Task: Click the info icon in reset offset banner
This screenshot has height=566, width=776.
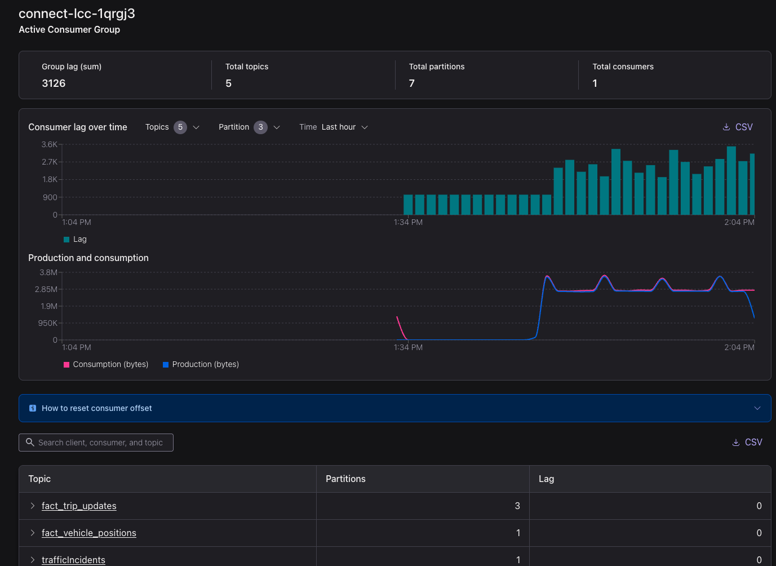Action: [x=33, y=408]
